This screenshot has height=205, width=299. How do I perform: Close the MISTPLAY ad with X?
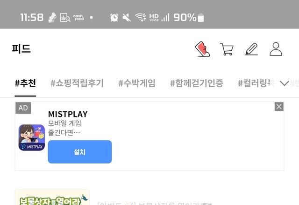pyautogui.click(x=279, y=107)
